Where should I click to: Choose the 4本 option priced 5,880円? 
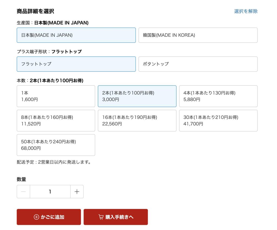(x=218, y=96)
